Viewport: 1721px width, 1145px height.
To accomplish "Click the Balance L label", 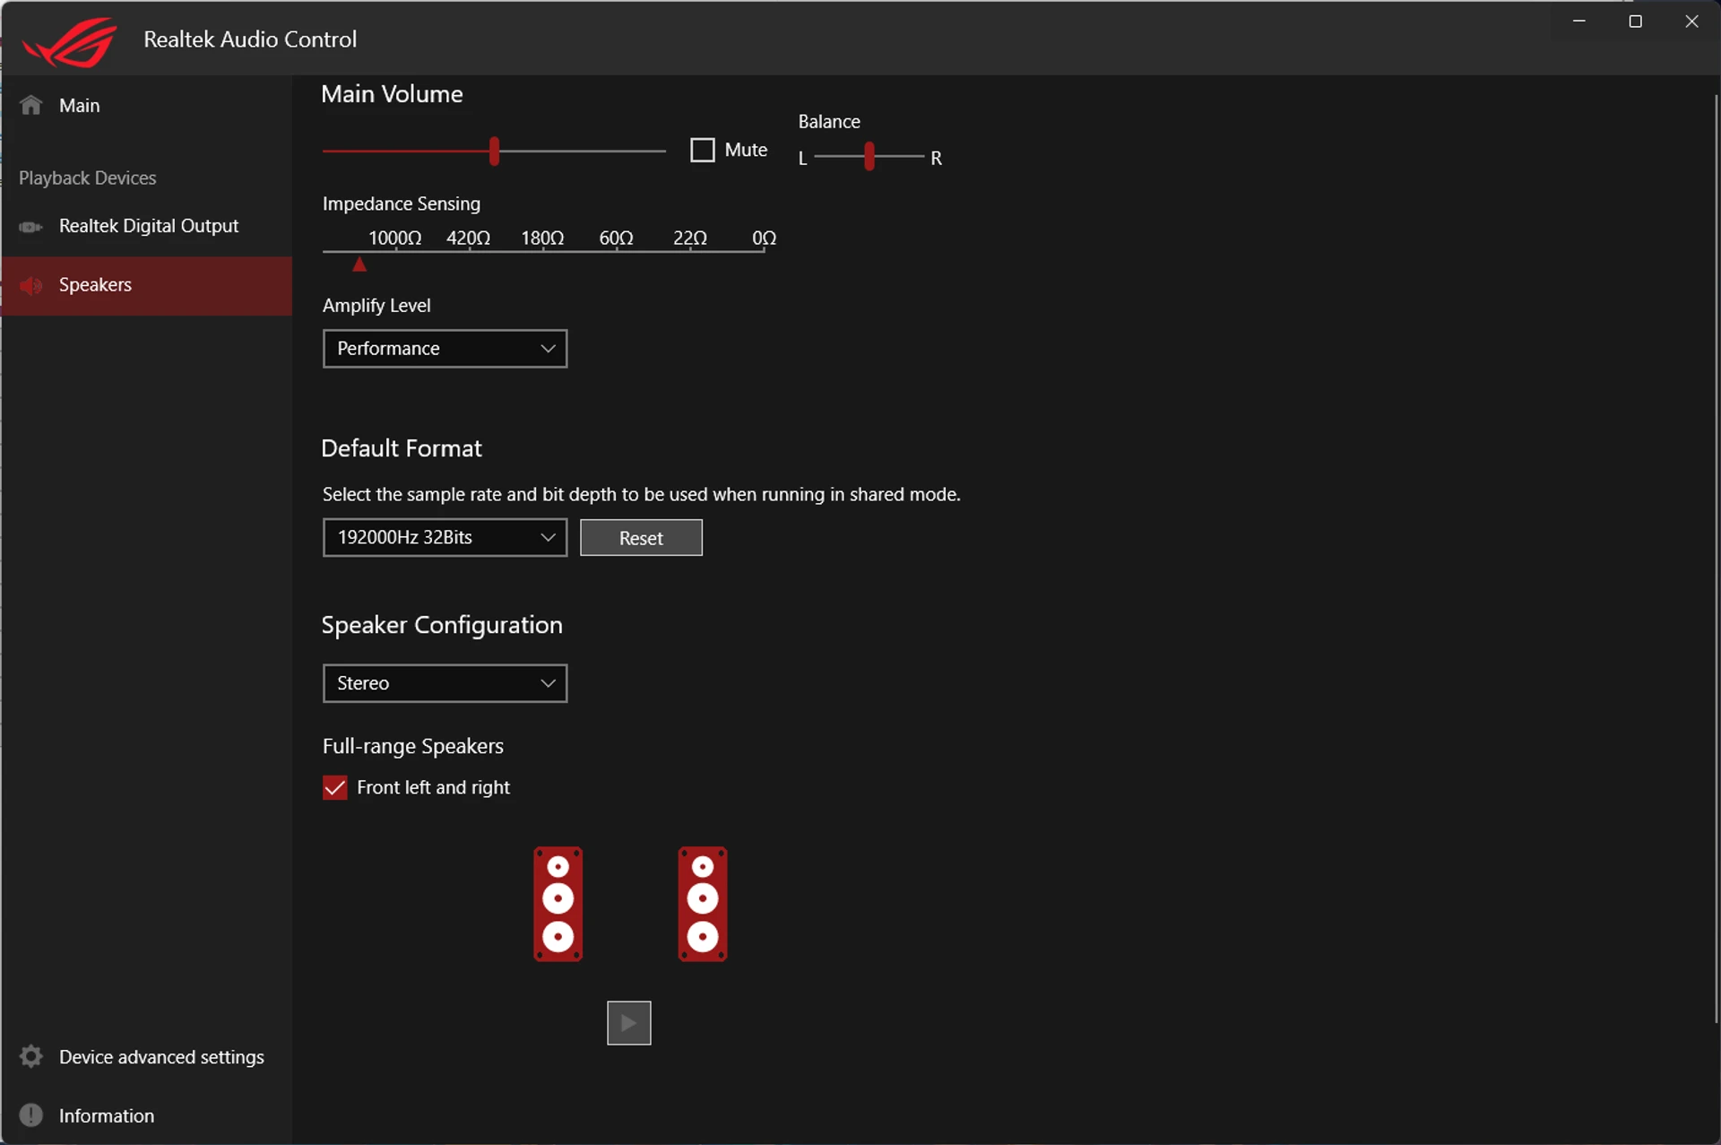I will pos(803,158).
